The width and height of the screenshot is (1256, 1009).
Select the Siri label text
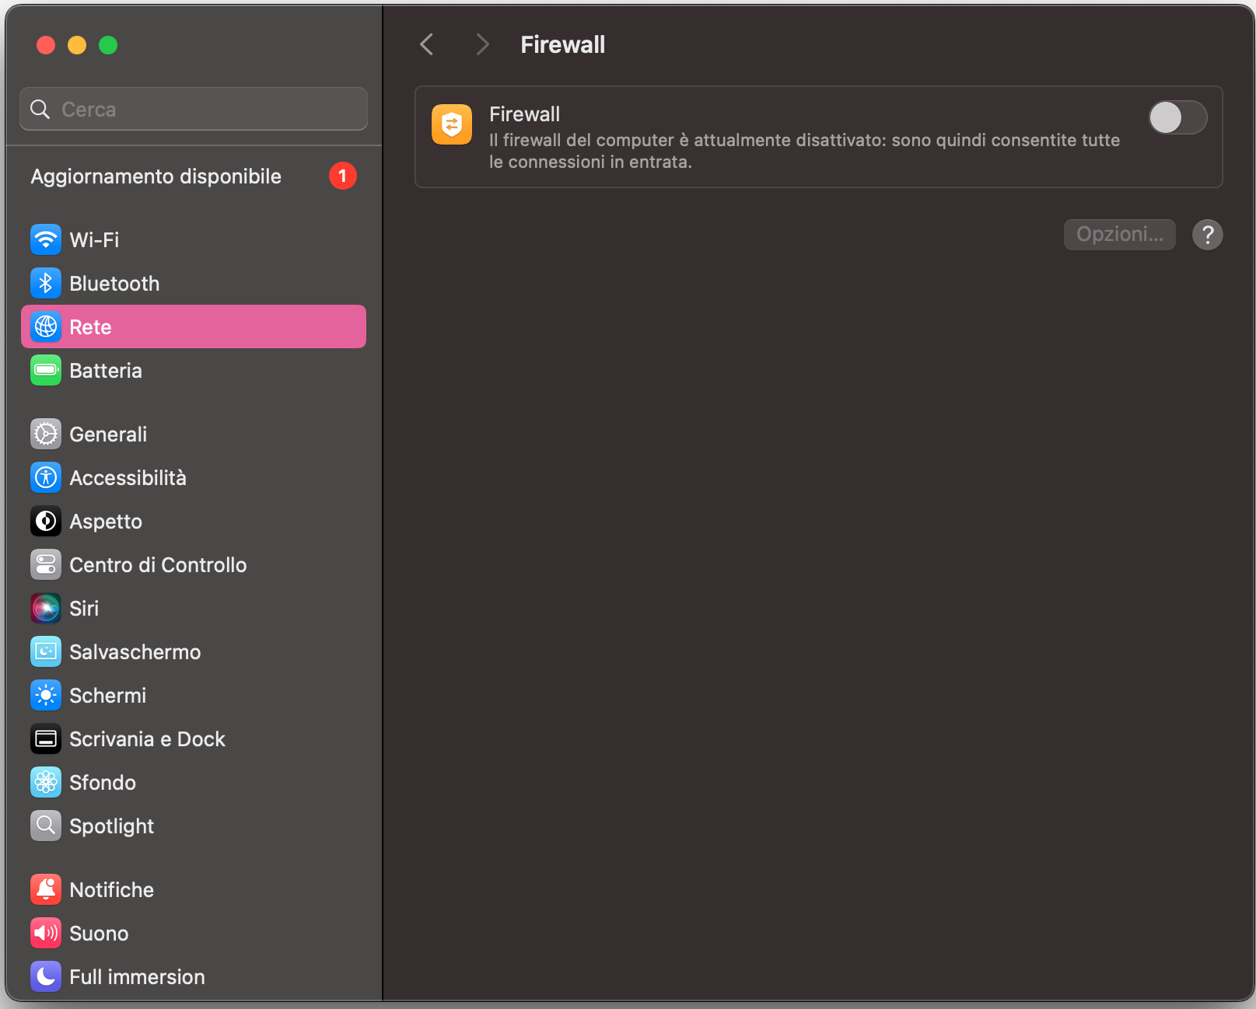84,608
